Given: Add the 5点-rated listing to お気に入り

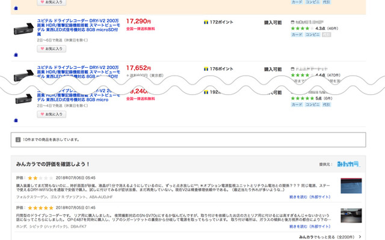Looking at the screenshot, I should pyautogui.click(x=52, y=114).
